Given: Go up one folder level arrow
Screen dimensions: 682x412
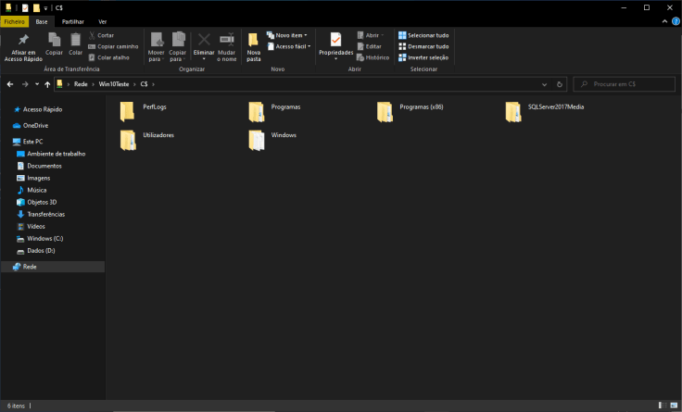Looking at the screenshot, I should pyautogui.click(x=47, y=84).
